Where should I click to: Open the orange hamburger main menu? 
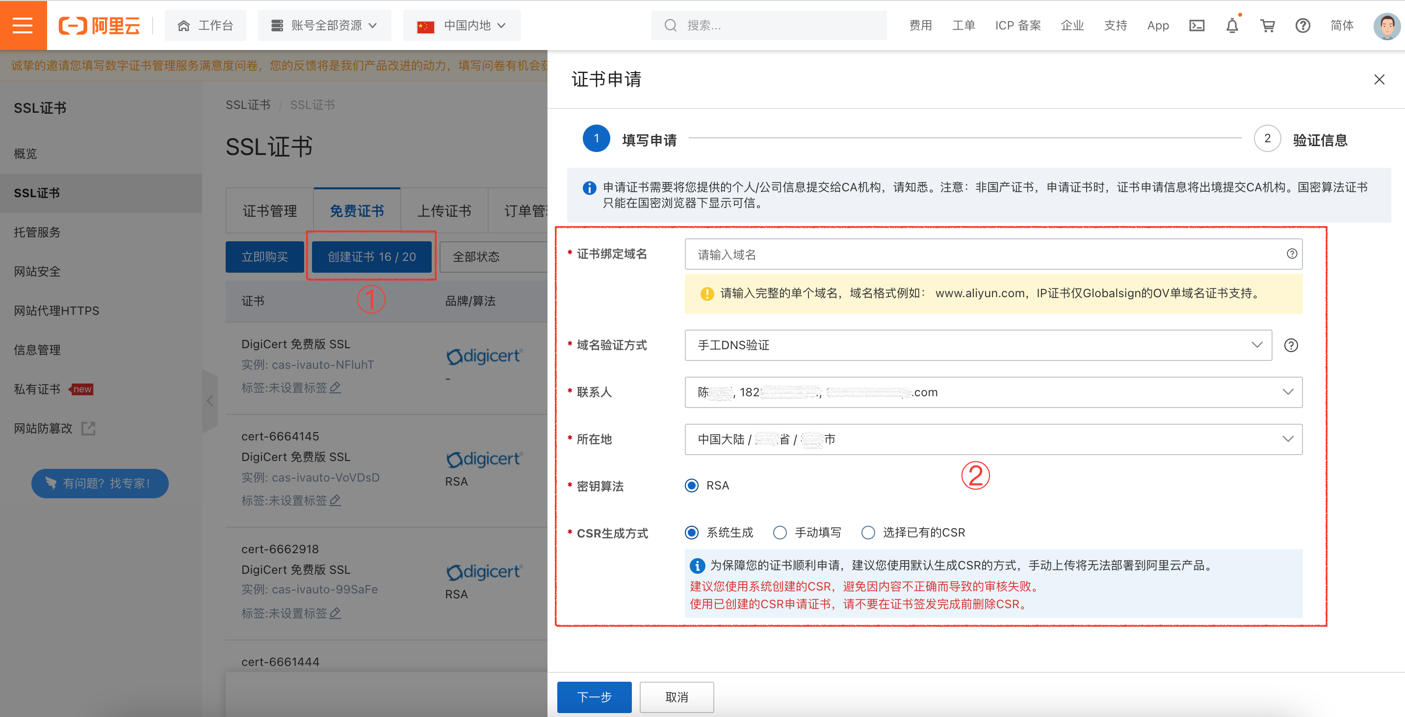click(x=23, y=25)
